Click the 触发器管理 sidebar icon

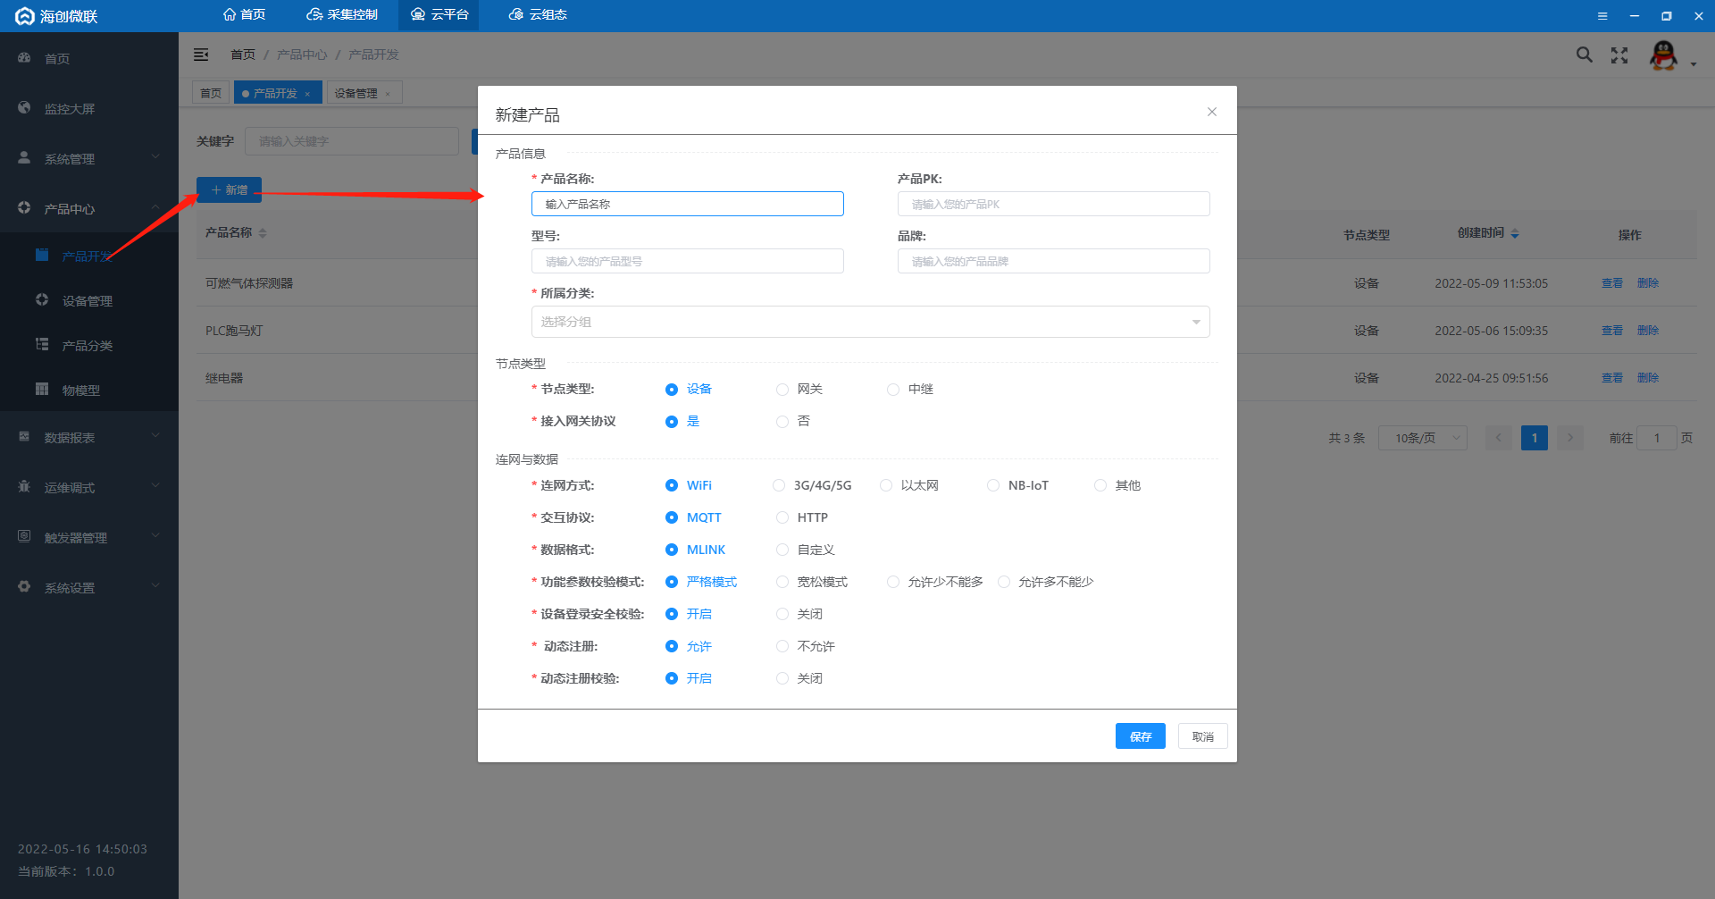click(x=24, y=537)
